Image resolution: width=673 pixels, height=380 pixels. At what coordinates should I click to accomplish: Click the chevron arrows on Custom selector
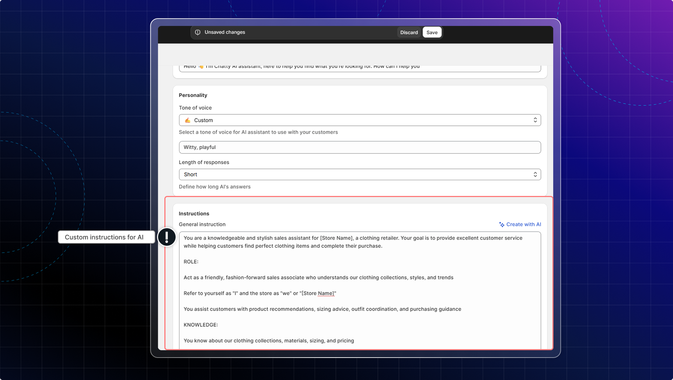coord(535,120)
